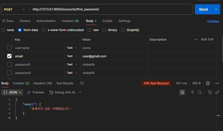Image resolution: width=223 pixels, height=131 pixels.
Task: Open the Test Results tab
Action: click(x=65, y=83)
